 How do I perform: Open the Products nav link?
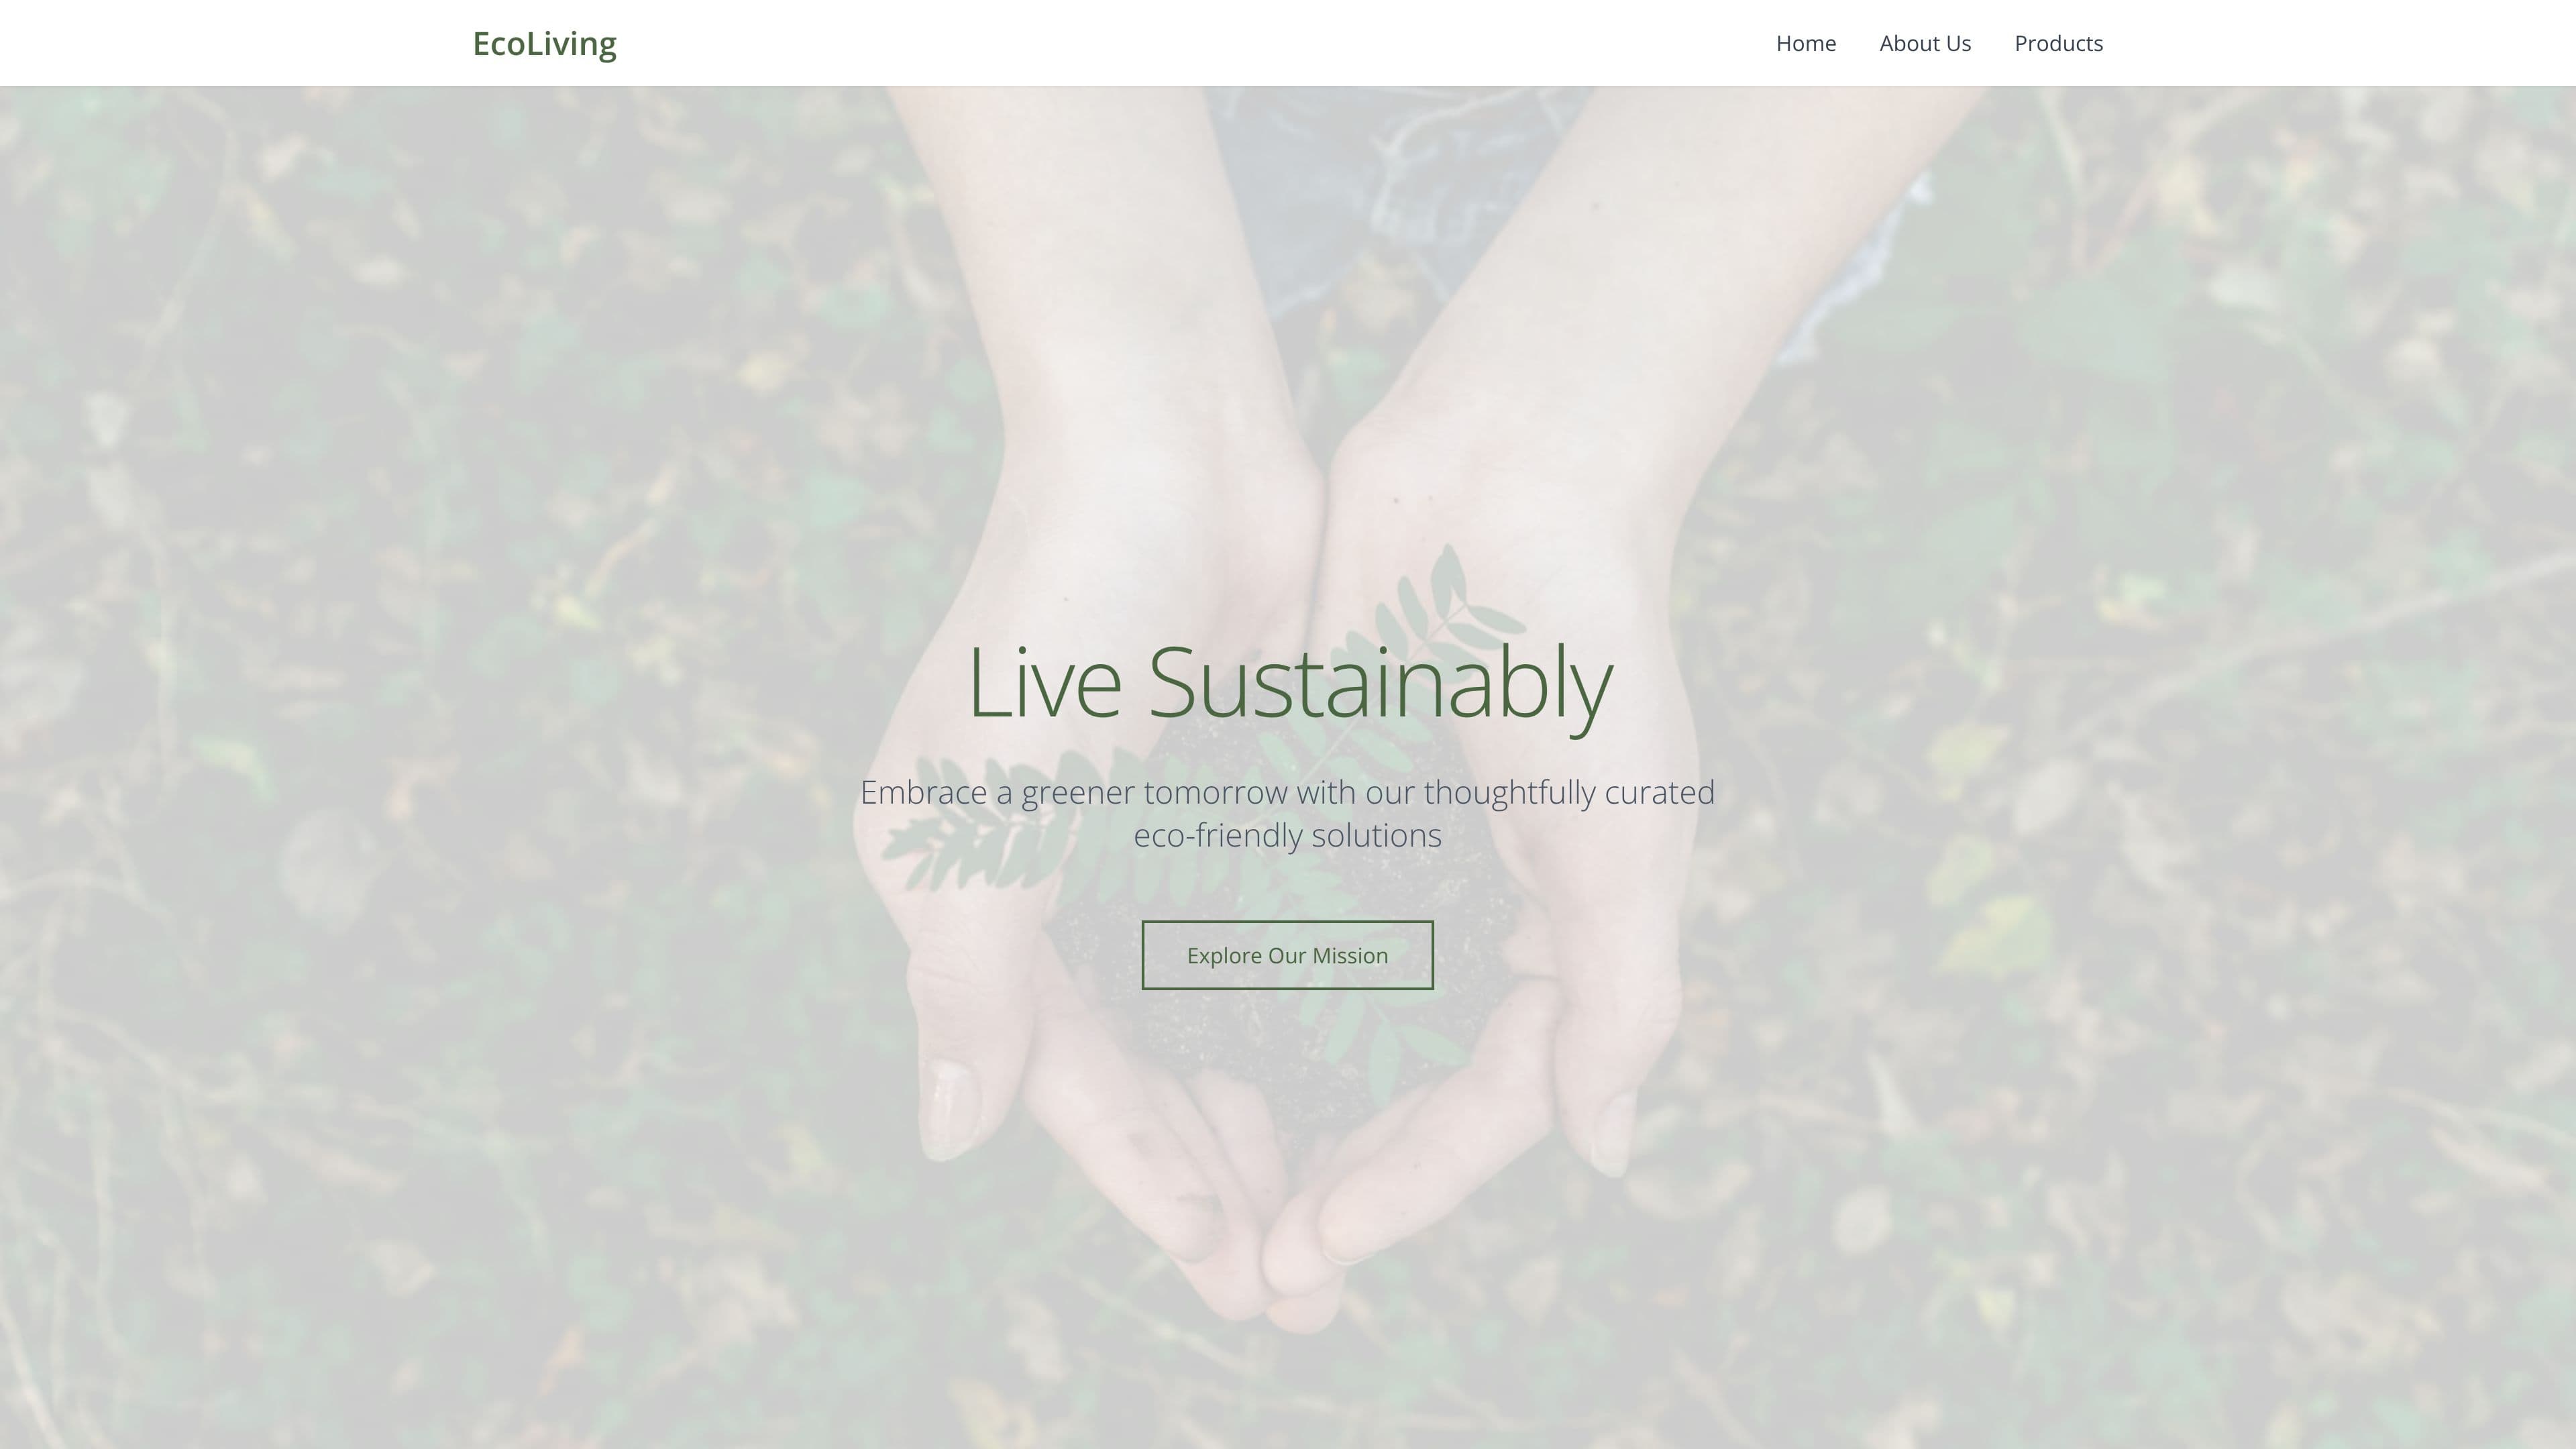pyautogui.click(x=2058, y=44)
